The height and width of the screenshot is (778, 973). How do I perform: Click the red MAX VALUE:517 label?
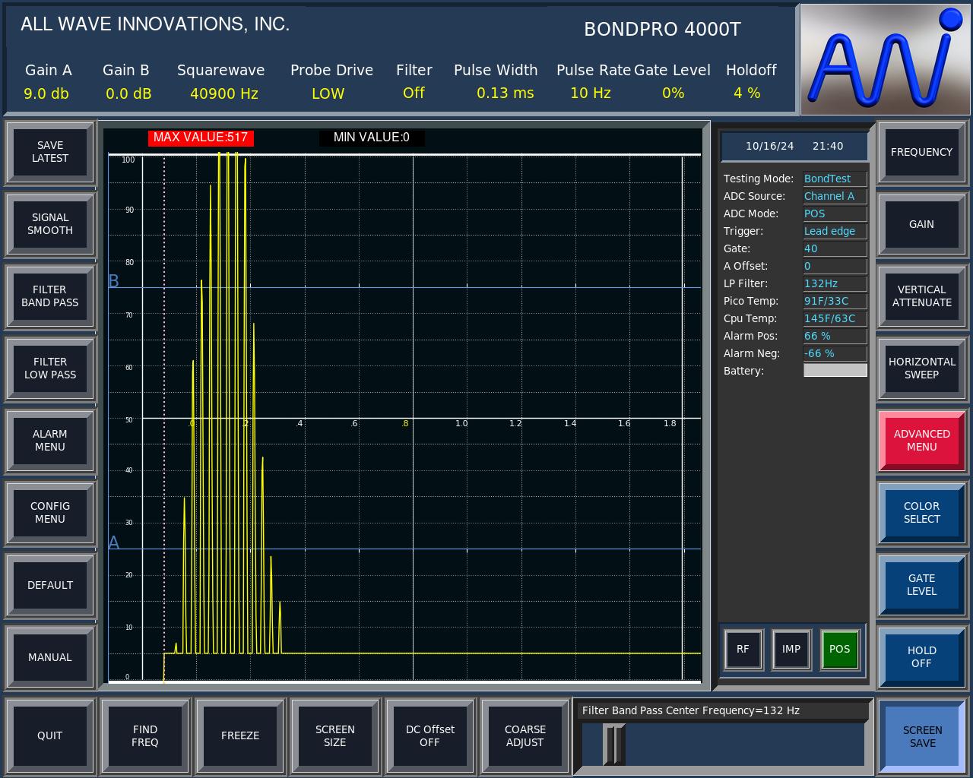(x=201, y=138)
